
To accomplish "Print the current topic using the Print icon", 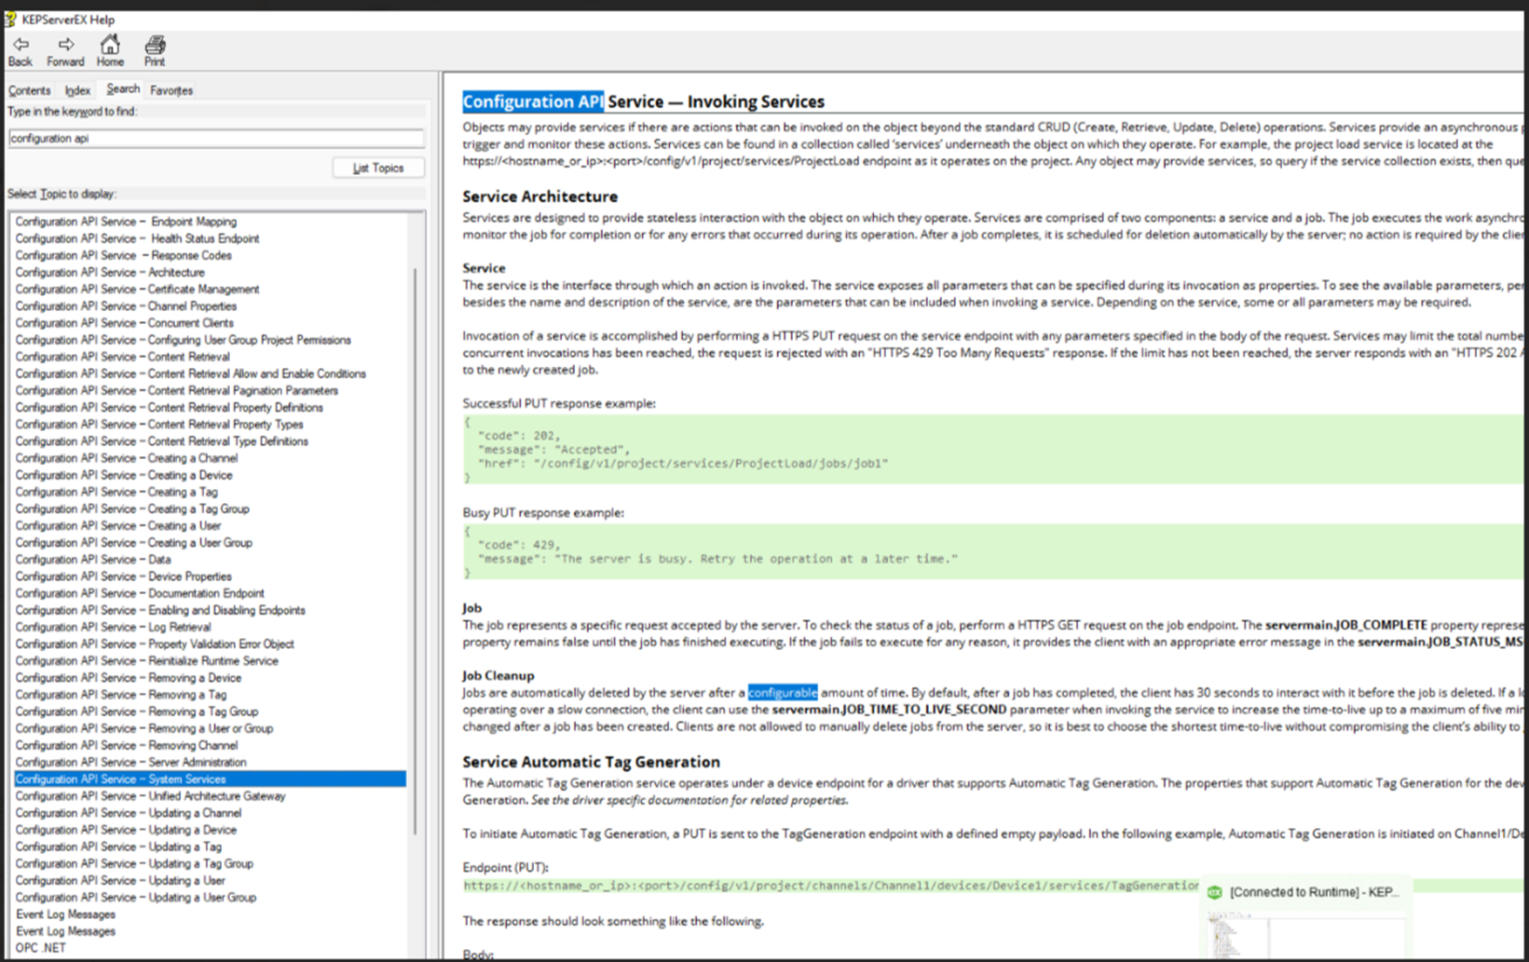I will 154,44.
